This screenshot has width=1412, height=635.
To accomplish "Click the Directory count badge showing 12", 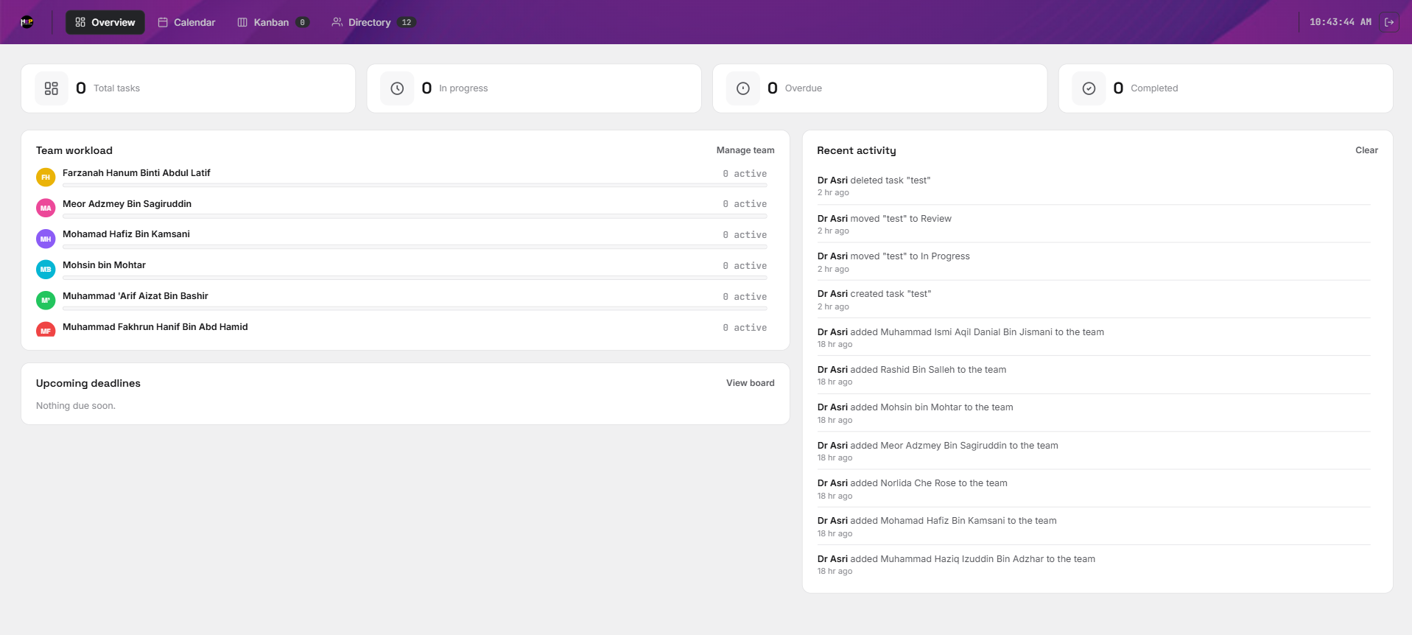I will (407, 22).
